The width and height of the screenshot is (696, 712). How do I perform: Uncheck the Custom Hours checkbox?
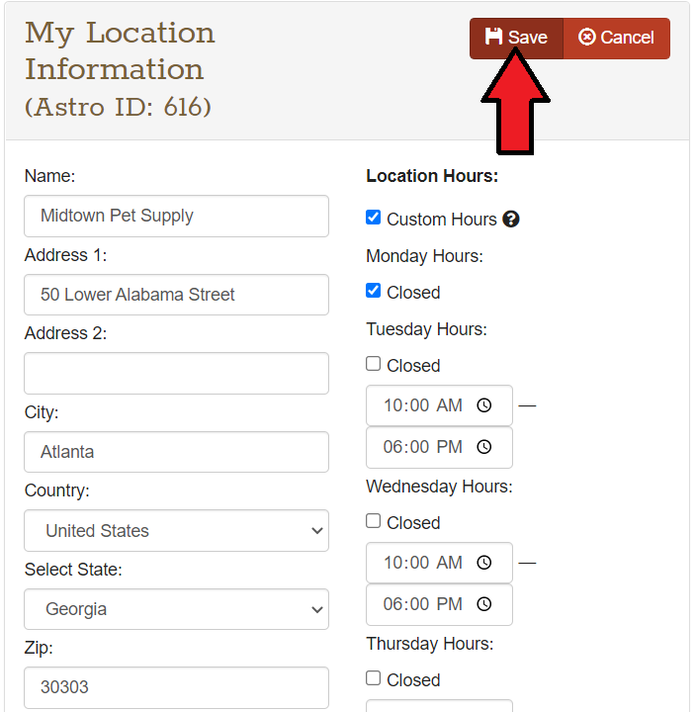pos(373,218)
